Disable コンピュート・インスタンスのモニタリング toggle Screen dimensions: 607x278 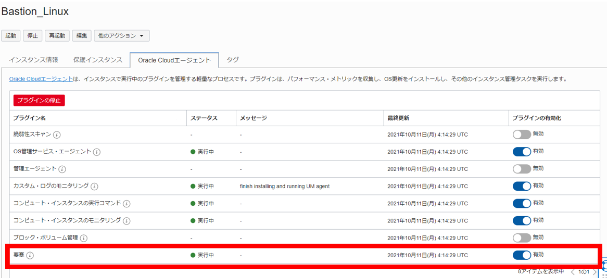pos(522,220)
